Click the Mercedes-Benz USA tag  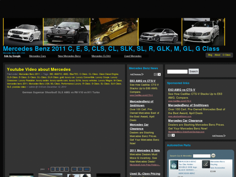coord(39,83)
